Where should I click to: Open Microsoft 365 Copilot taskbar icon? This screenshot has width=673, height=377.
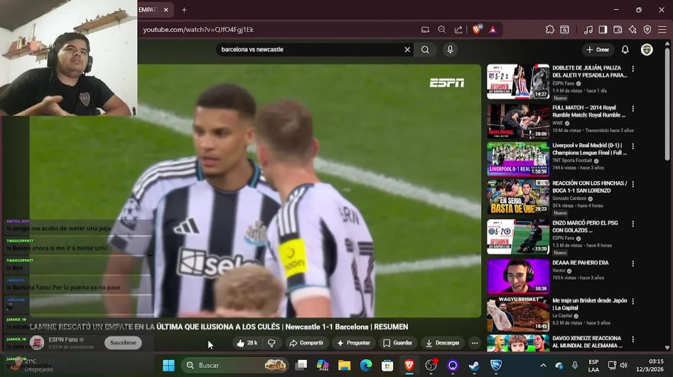[x=323, y=365]
